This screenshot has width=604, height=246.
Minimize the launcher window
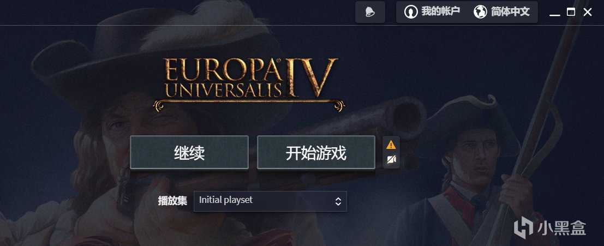[x=555, y=13]
